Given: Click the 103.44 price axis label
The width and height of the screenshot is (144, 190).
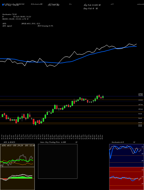Looking at the screenshot, I should coord(140,109).
